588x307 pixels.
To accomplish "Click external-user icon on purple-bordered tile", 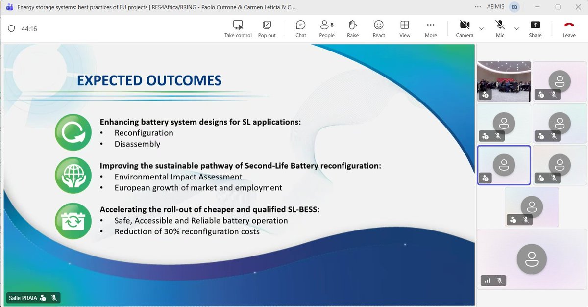I will tap(486, 179).
